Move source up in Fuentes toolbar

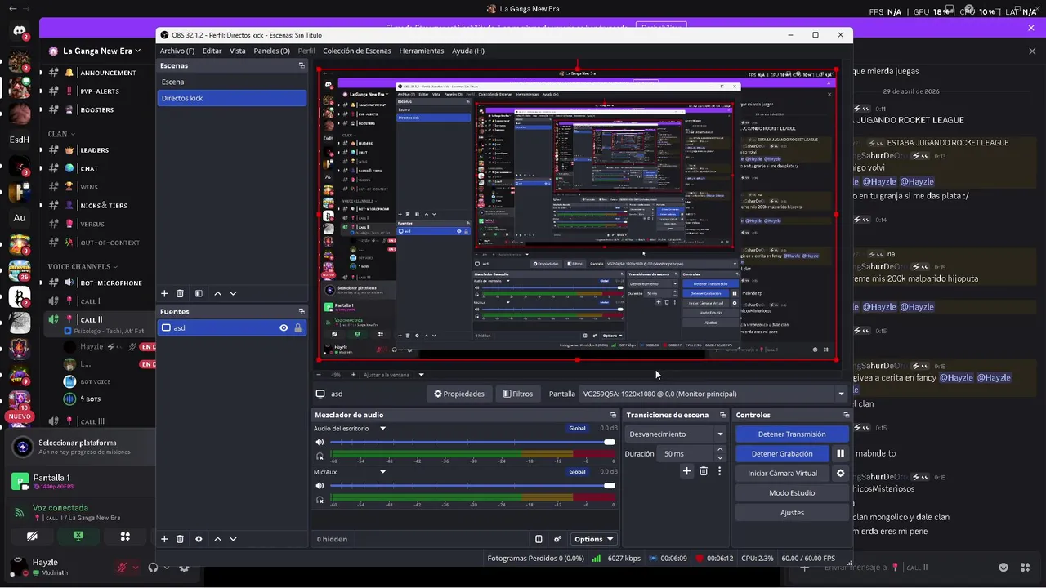pyautogui.click(x=217, y=539)
